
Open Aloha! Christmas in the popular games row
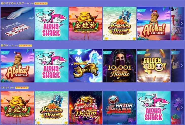pos(154,24)
